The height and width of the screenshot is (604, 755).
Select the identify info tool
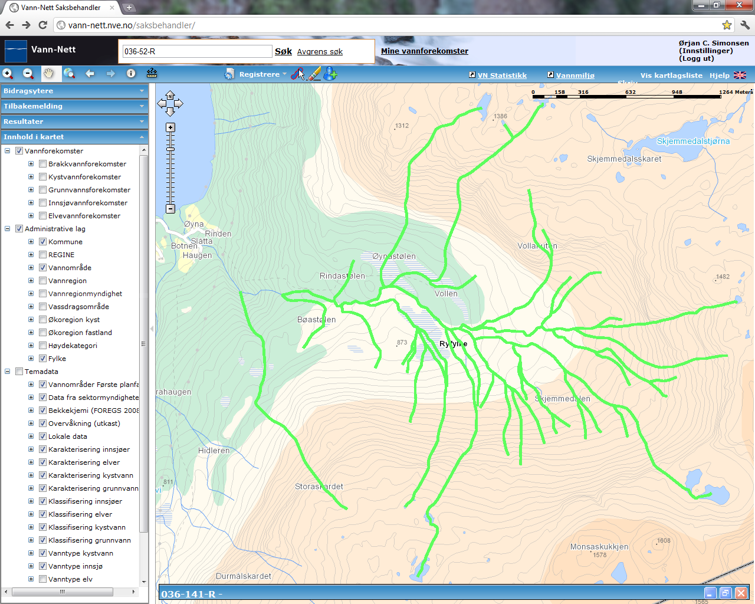point(131,74)
